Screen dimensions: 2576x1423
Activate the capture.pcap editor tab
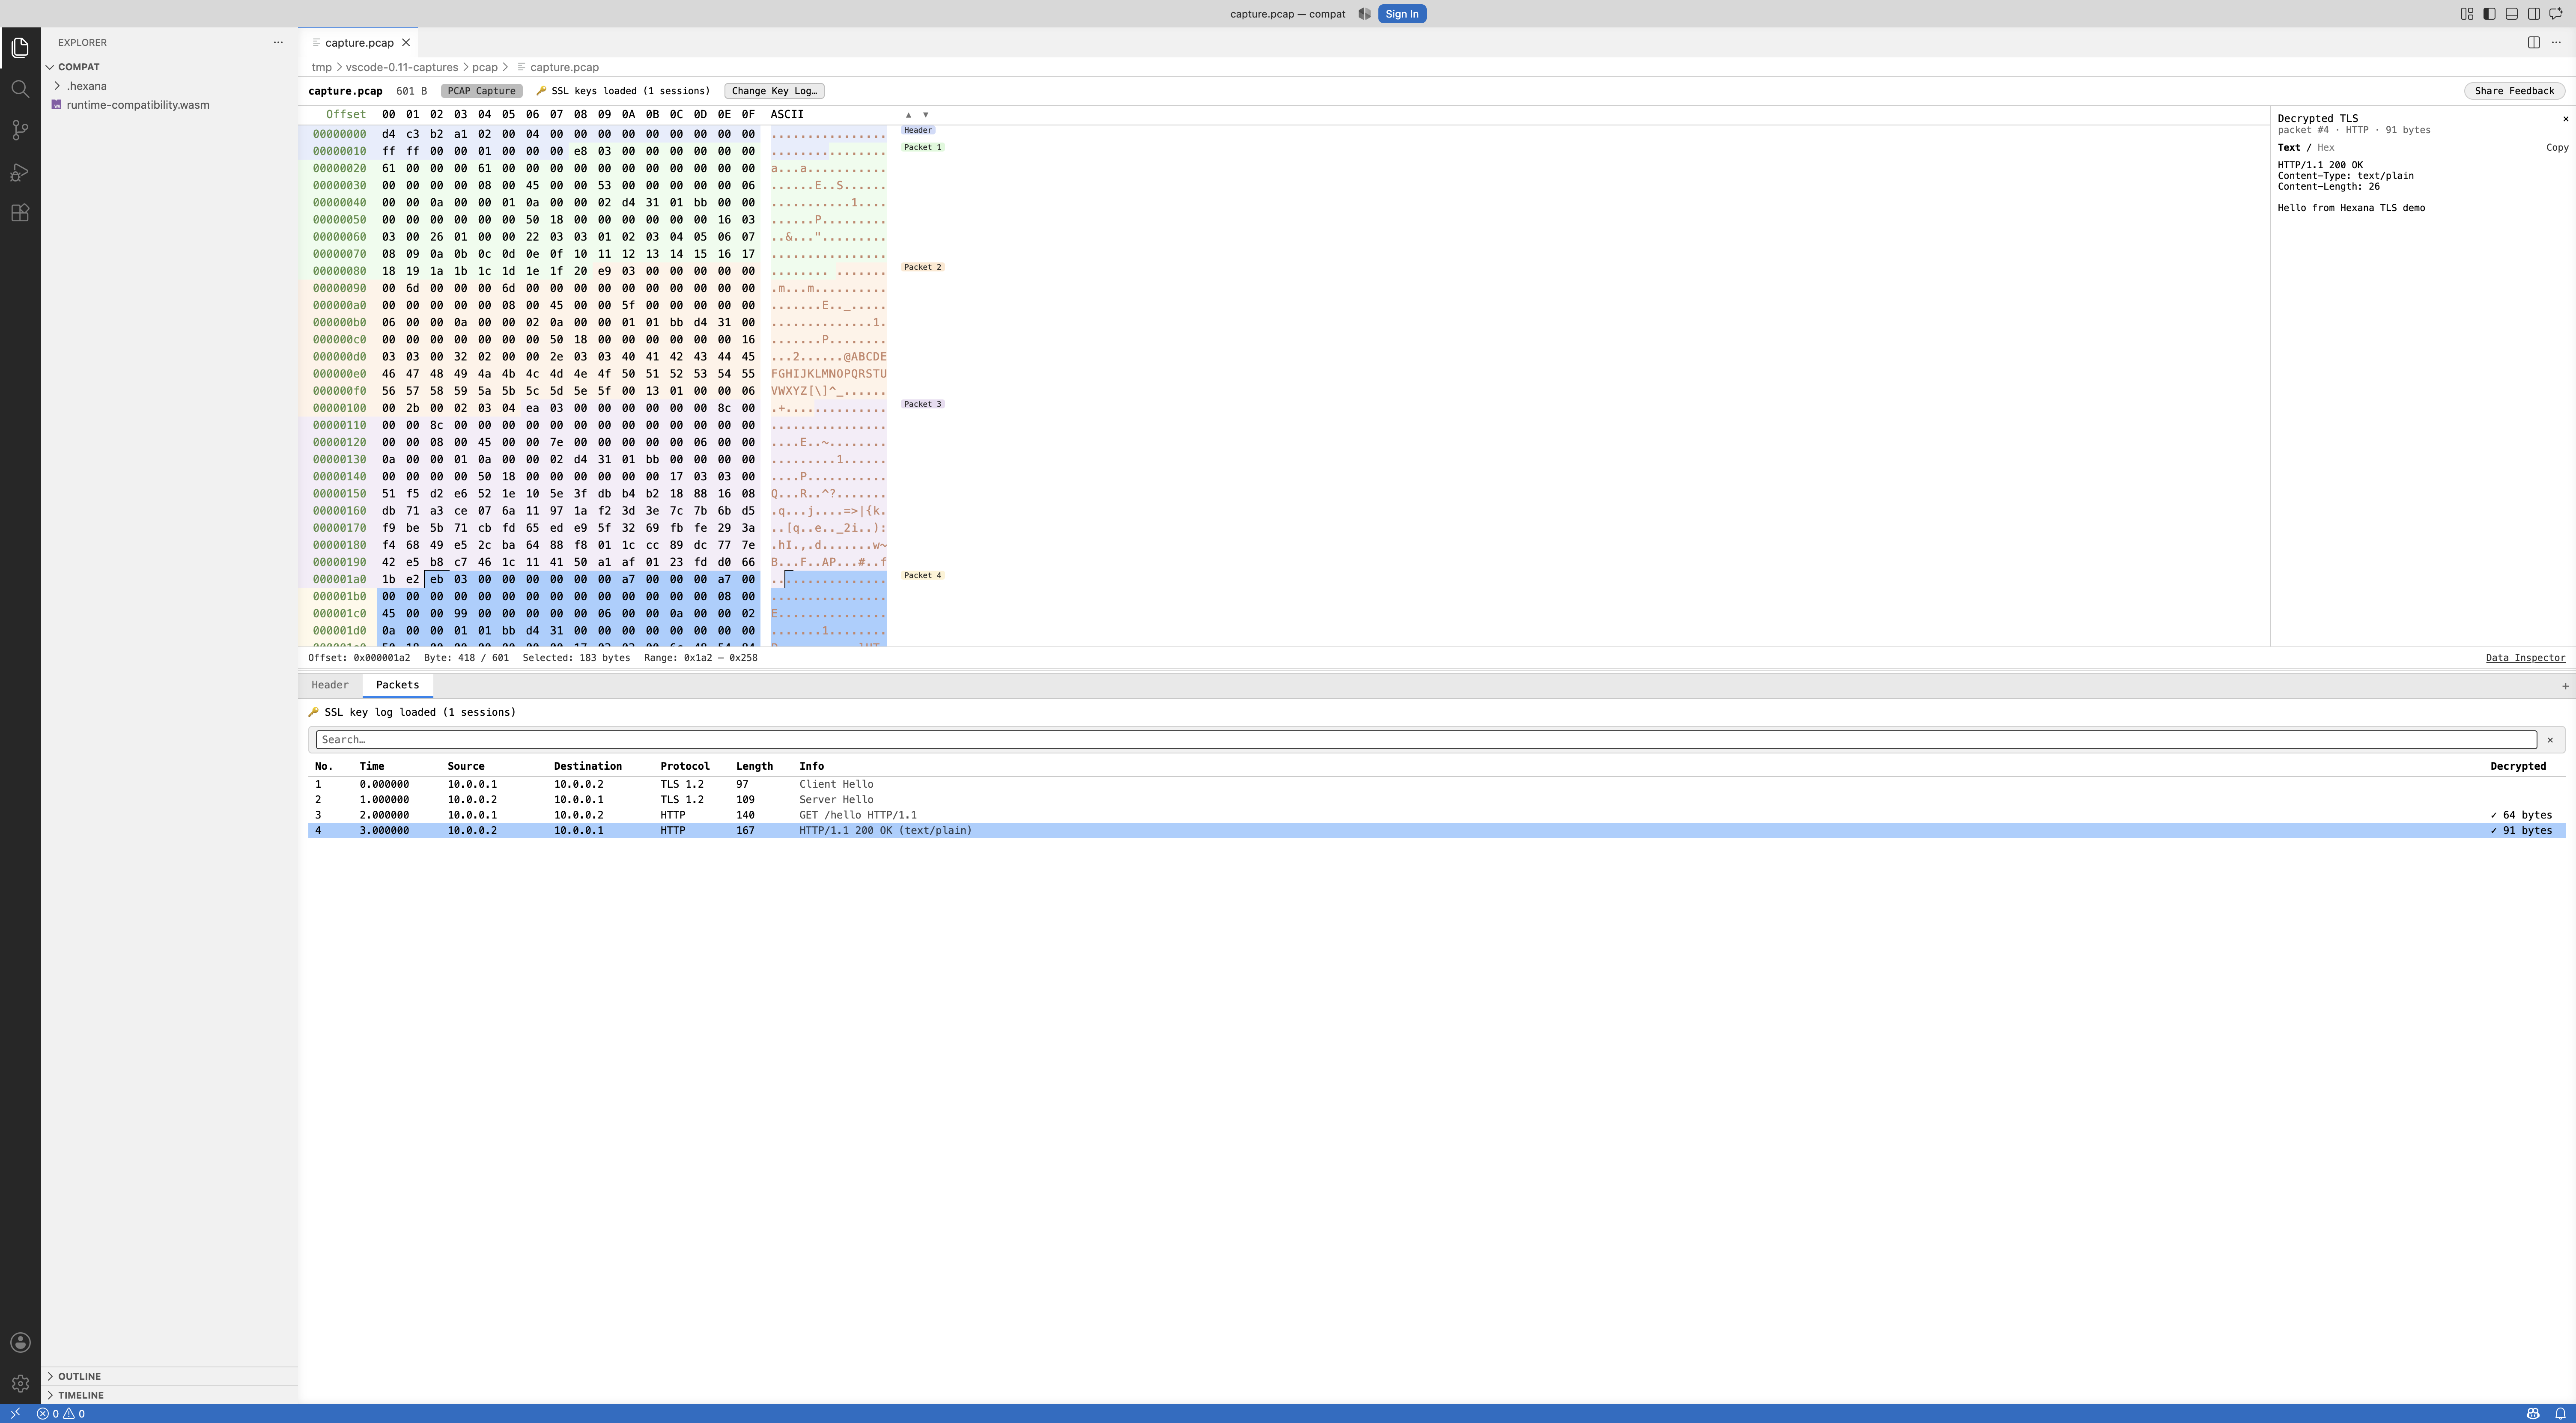pos(358,43)
